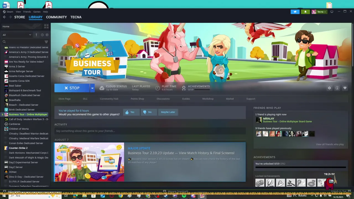The image size is (354, 199).
Task: Click the Windows Start button
Action: point(4,196)
